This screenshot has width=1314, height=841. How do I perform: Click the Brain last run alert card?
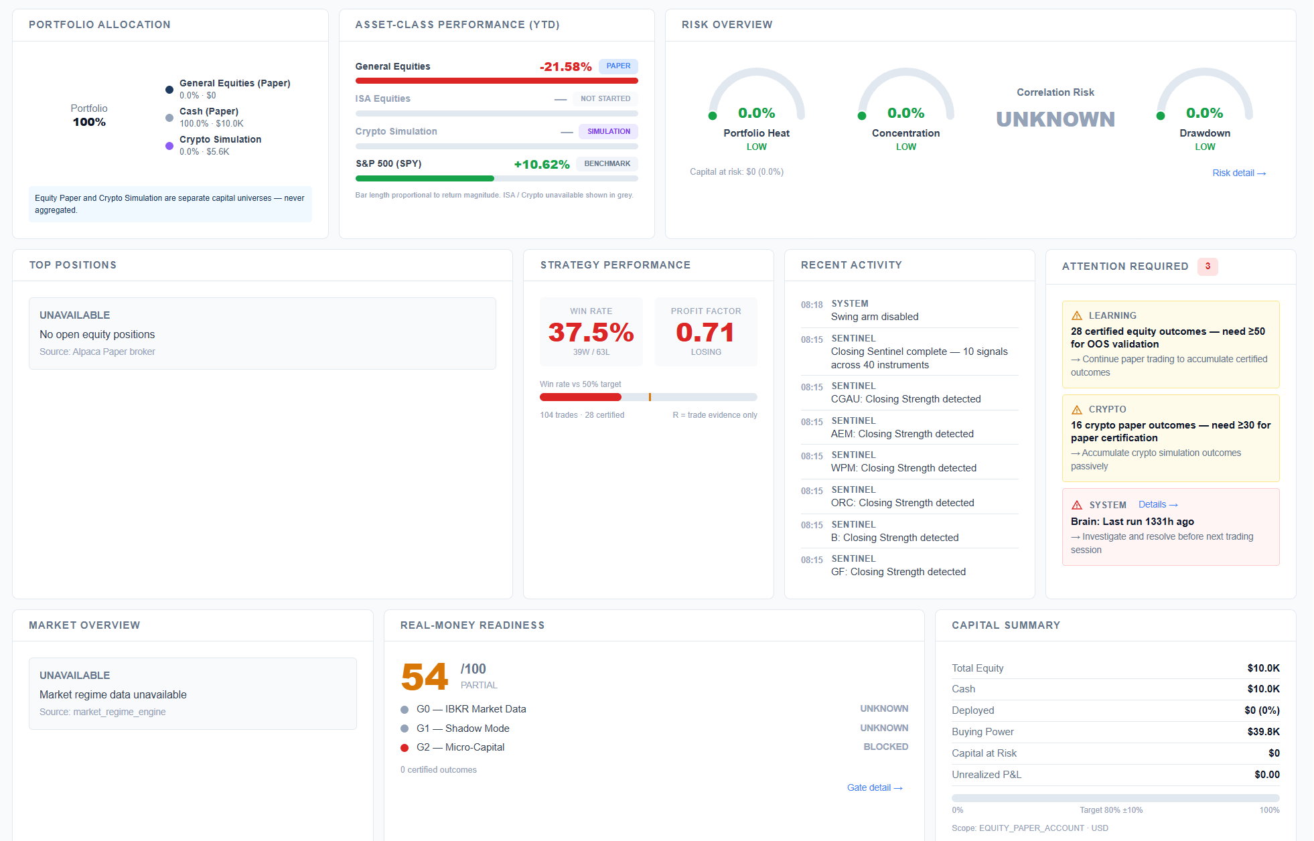pos(1171,527)
